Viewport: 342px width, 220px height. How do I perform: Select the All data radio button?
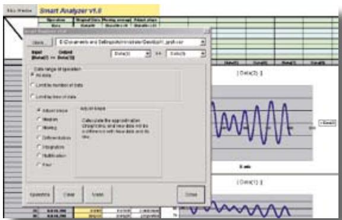[33, 75]
